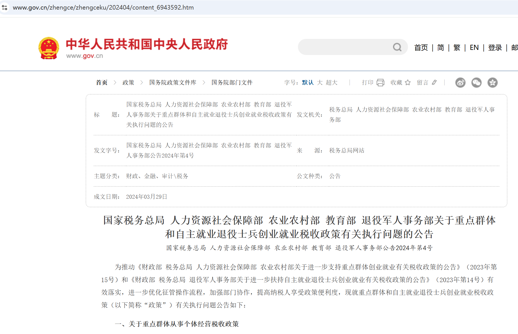Open site information panel in the address bar
The height and width of the screenshot is (334, 518).
pos(5,7)
